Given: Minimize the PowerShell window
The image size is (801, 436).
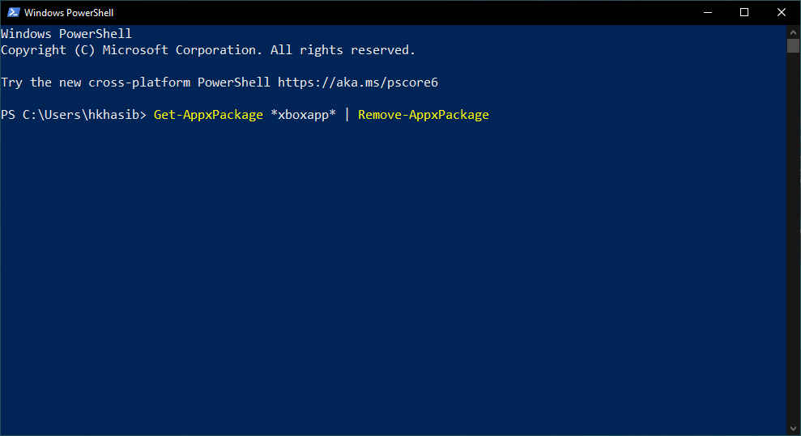Looking at the screenshot, I should coord(707,13).
